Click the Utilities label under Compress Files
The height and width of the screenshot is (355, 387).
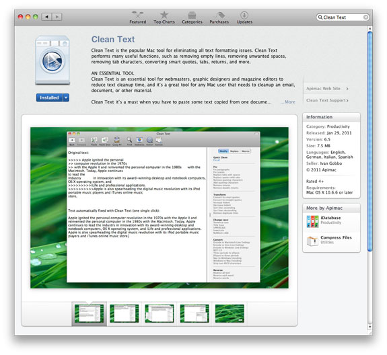[327, 242]
